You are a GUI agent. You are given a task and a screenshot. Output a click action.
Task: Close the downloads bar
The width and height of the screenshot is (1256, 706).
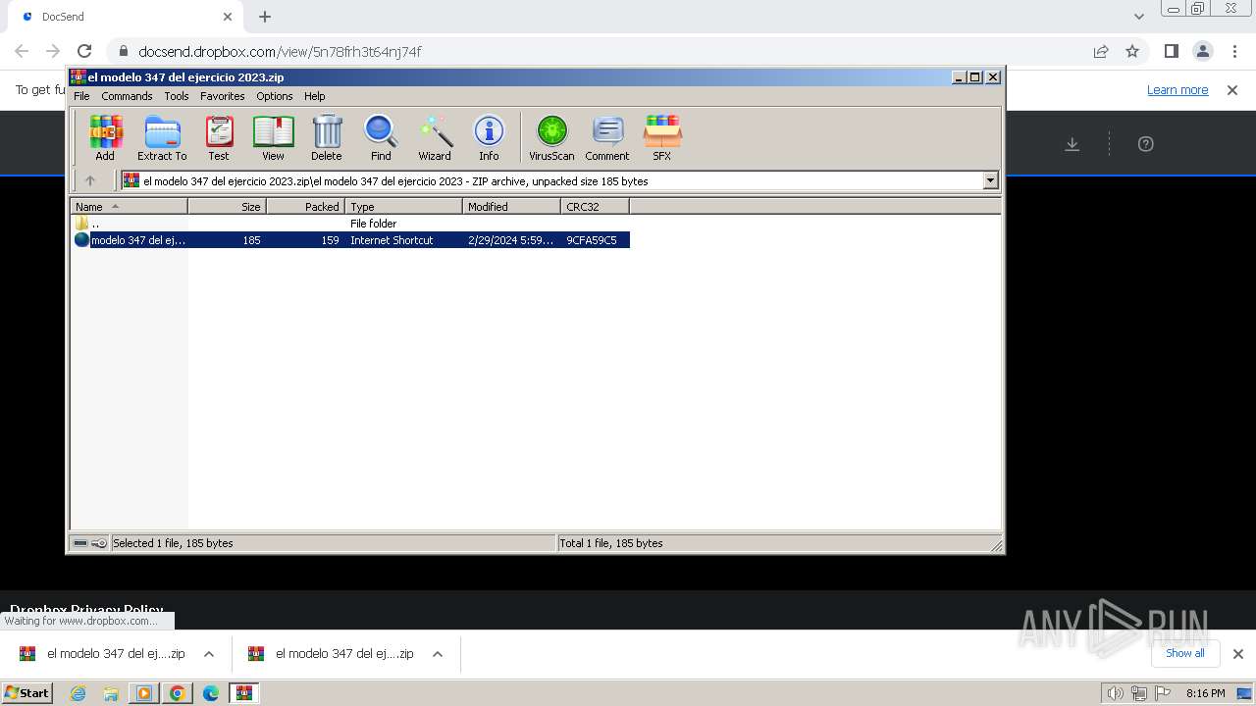(x=1238, y=654)
